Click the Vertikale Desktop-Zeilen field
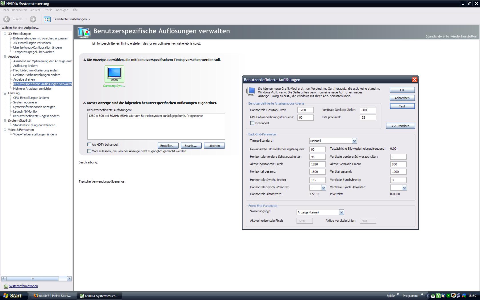The width and height of the screenshot is (480, 300). point(368,110)
